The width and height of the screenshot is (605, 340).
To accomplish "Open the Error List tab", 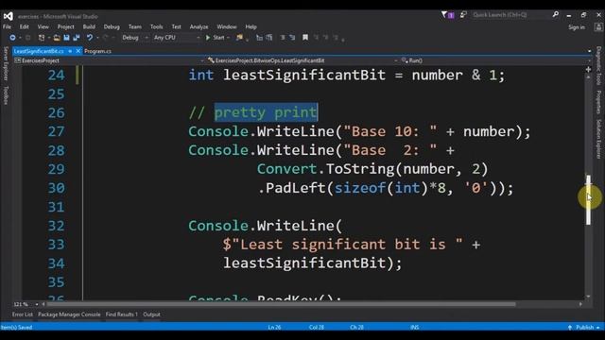I will click(23, 314).
